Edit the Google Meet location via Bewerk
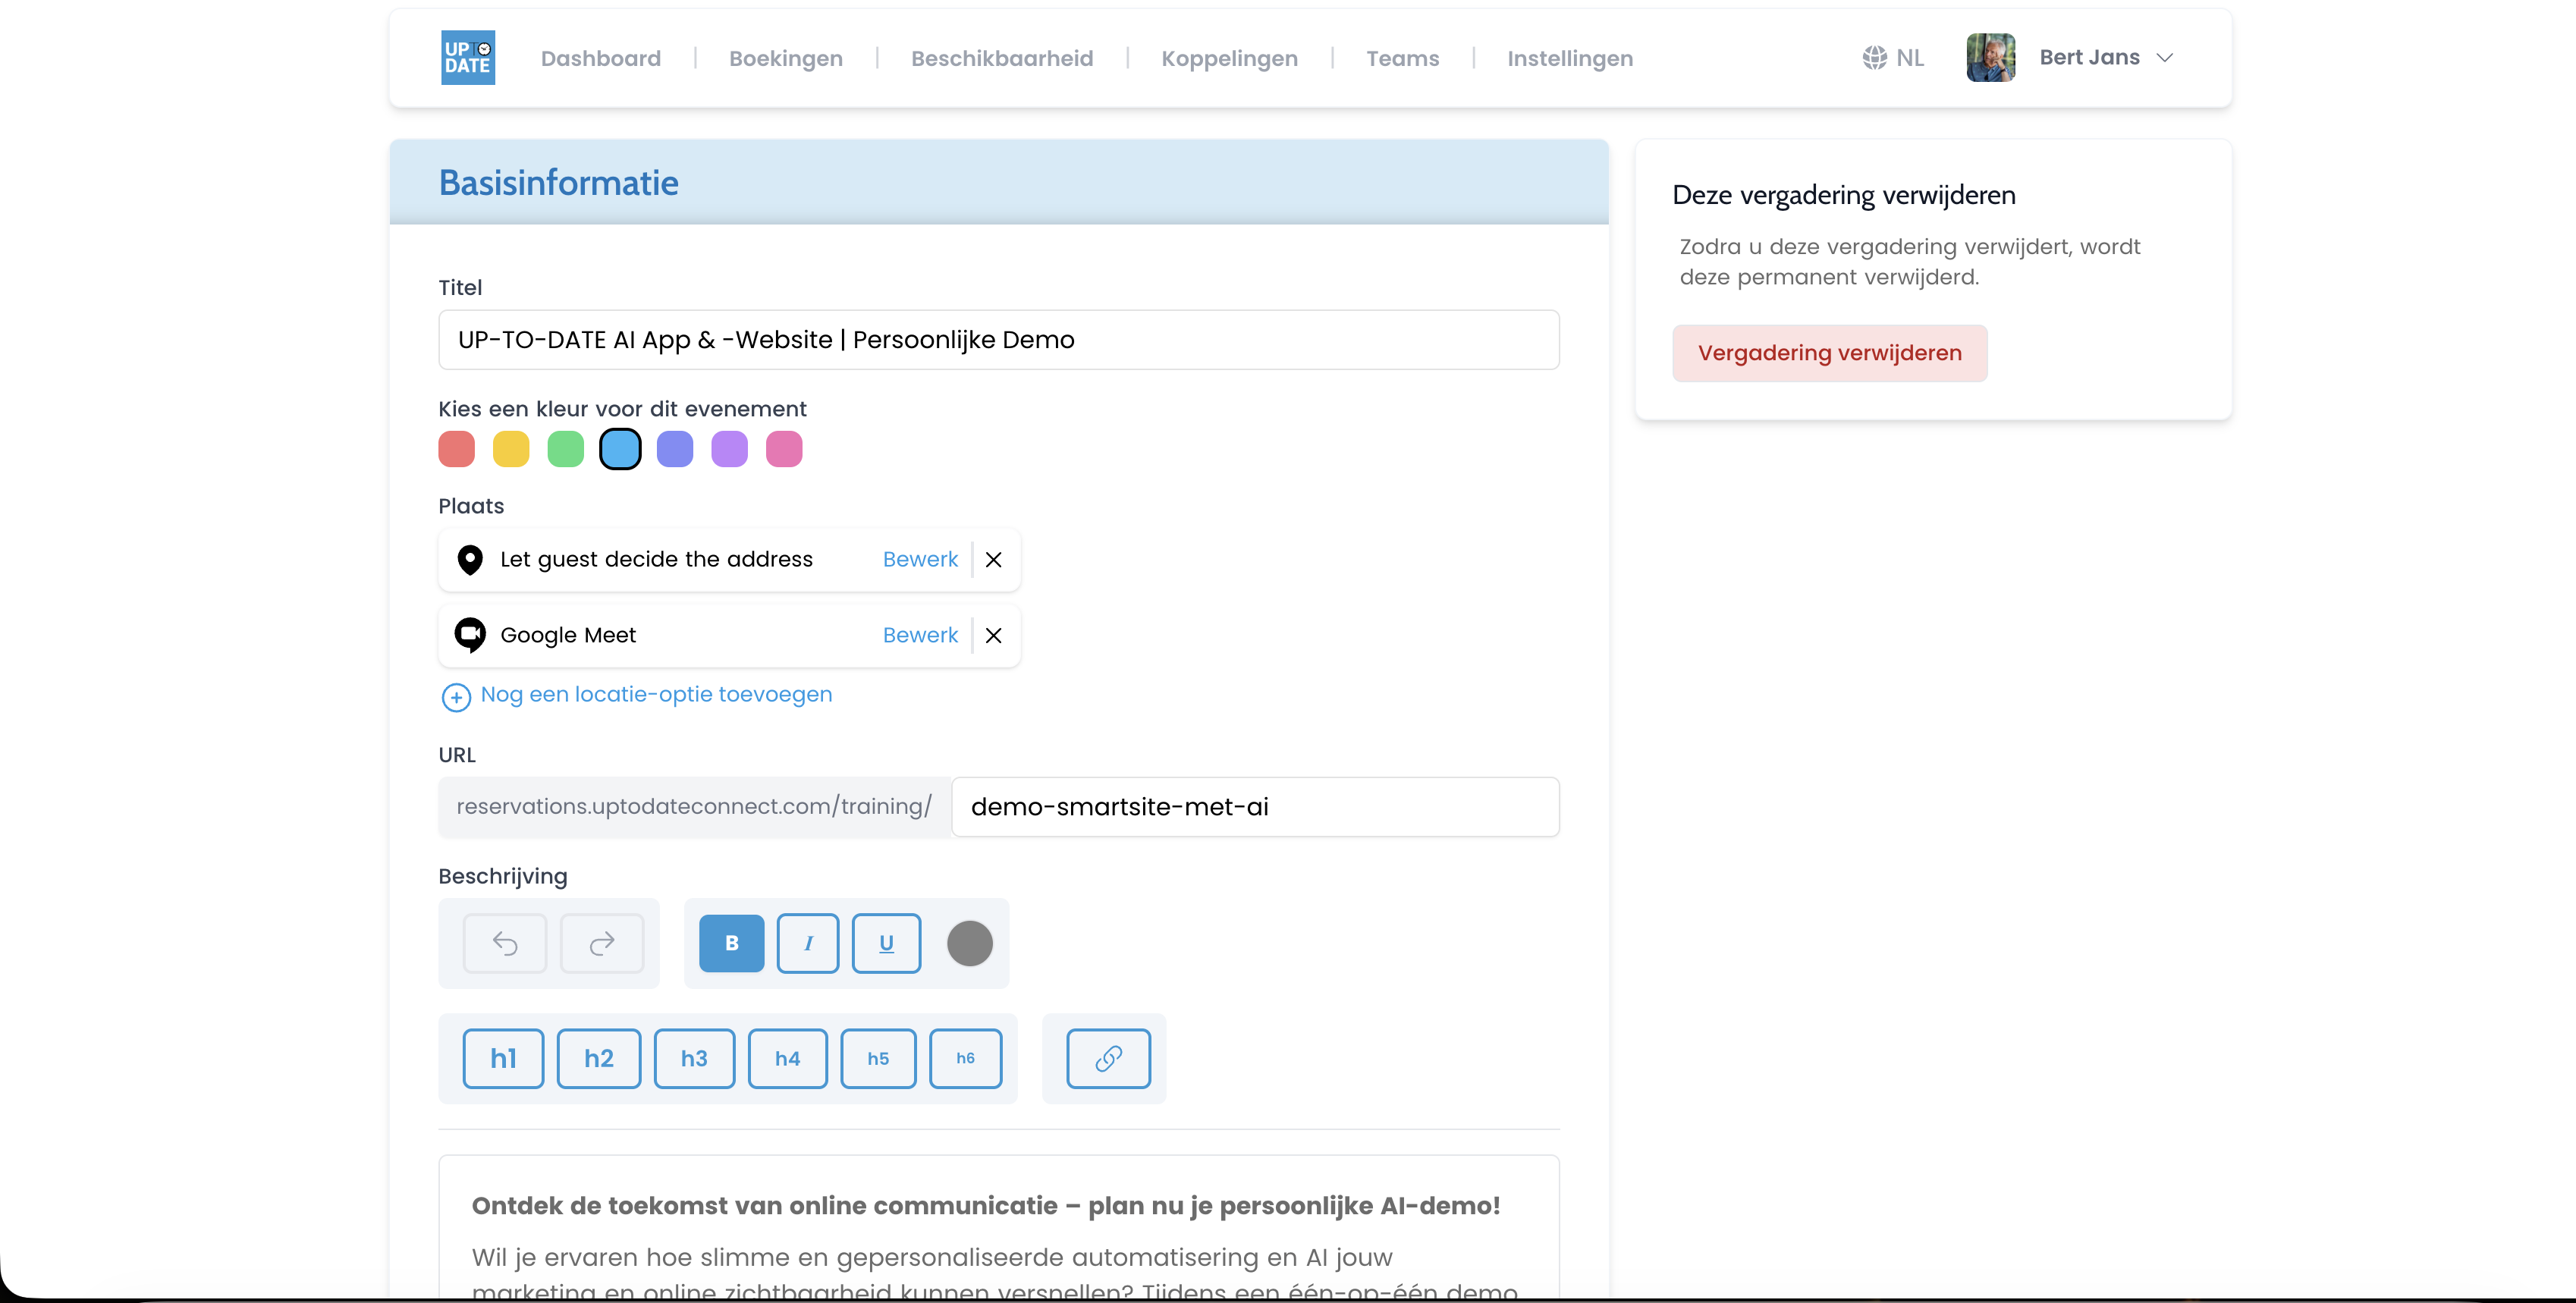The height and width of the screenshot is (1303, 2576). click(919, 635)
